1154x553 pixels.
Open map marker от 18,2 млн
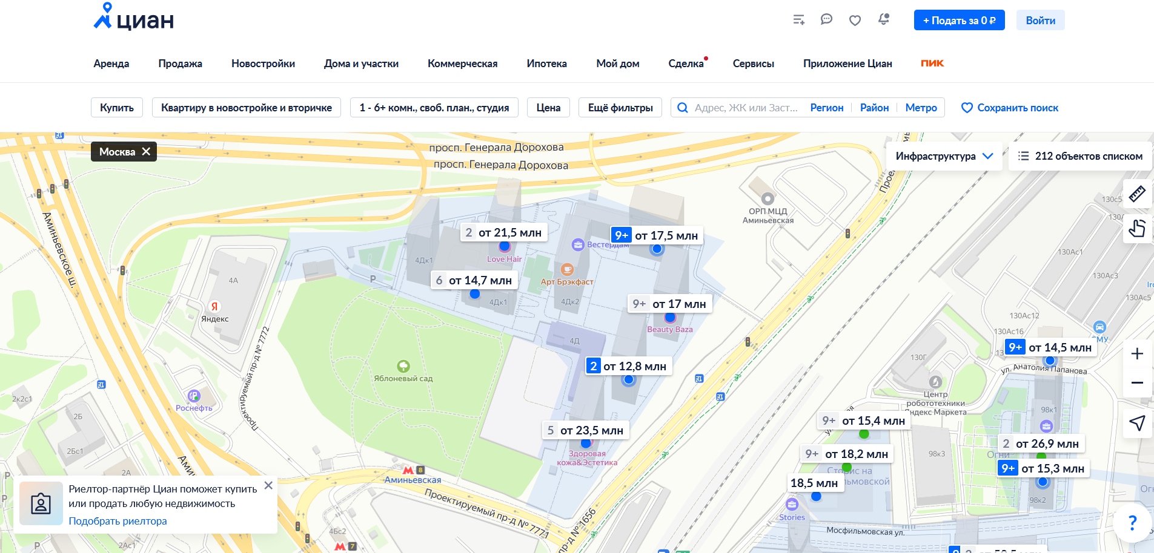pyautogui.click(x=847, y=454)
